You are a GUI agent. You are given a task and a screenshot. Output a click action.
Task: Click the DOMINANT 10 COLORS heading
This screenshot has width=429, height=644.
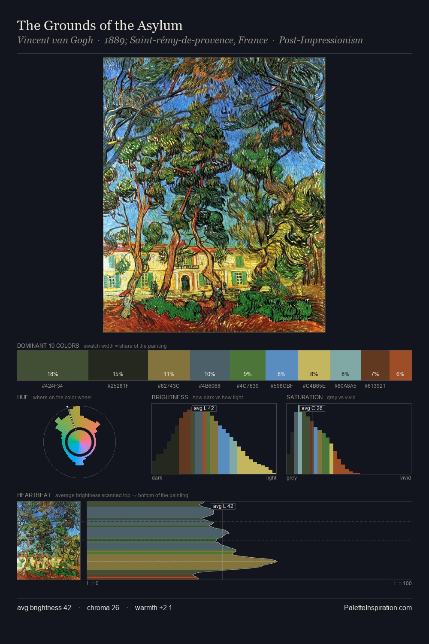click(x=48, y=346)
